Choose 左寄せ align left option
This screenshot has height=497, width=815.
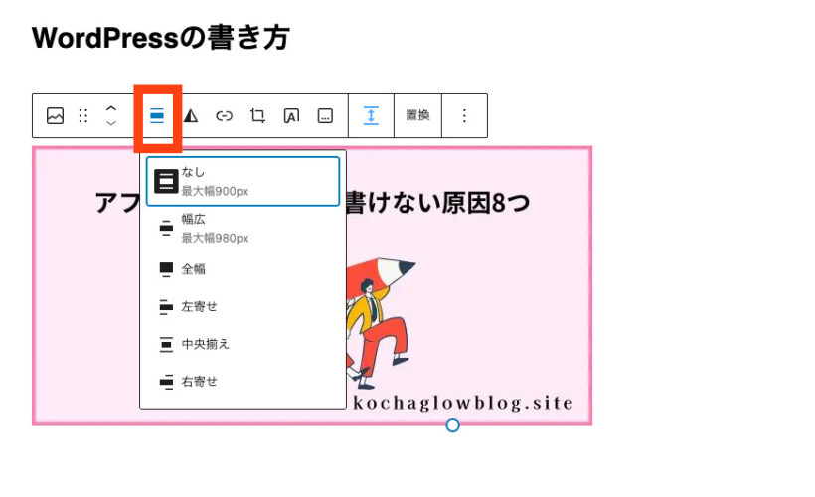pos(243,307)
